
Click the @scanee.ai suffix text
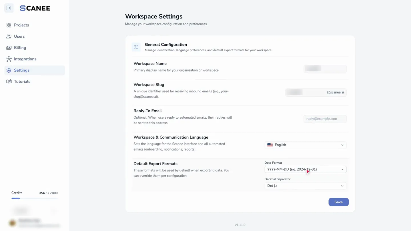[x=335, y=92]
